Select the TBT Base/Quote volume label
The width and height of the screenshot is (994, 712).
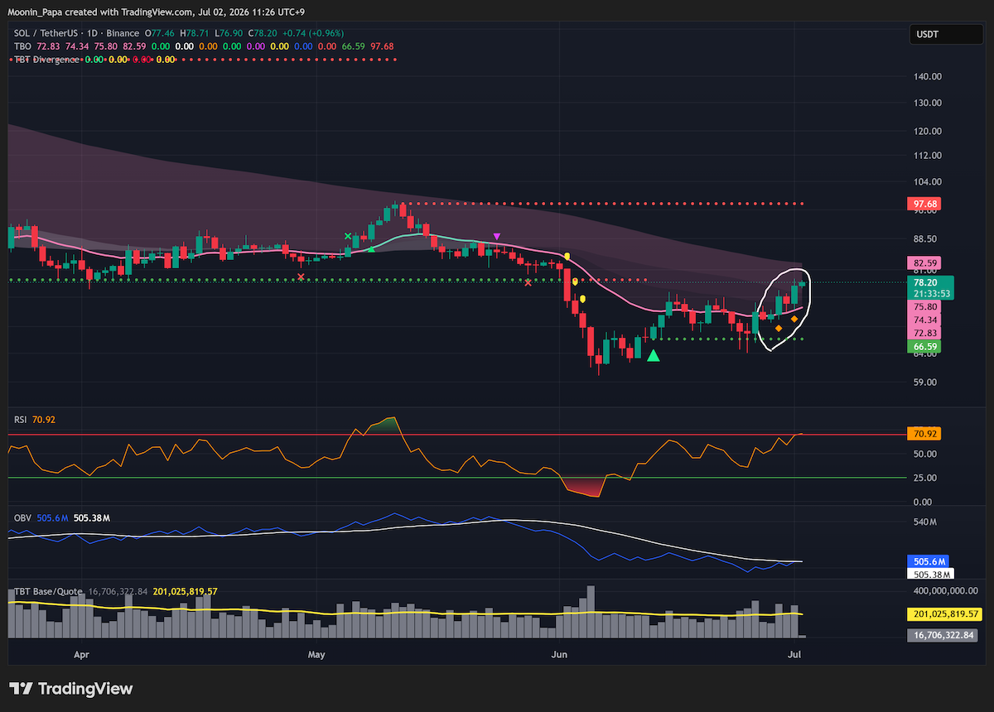pos(48,592)
